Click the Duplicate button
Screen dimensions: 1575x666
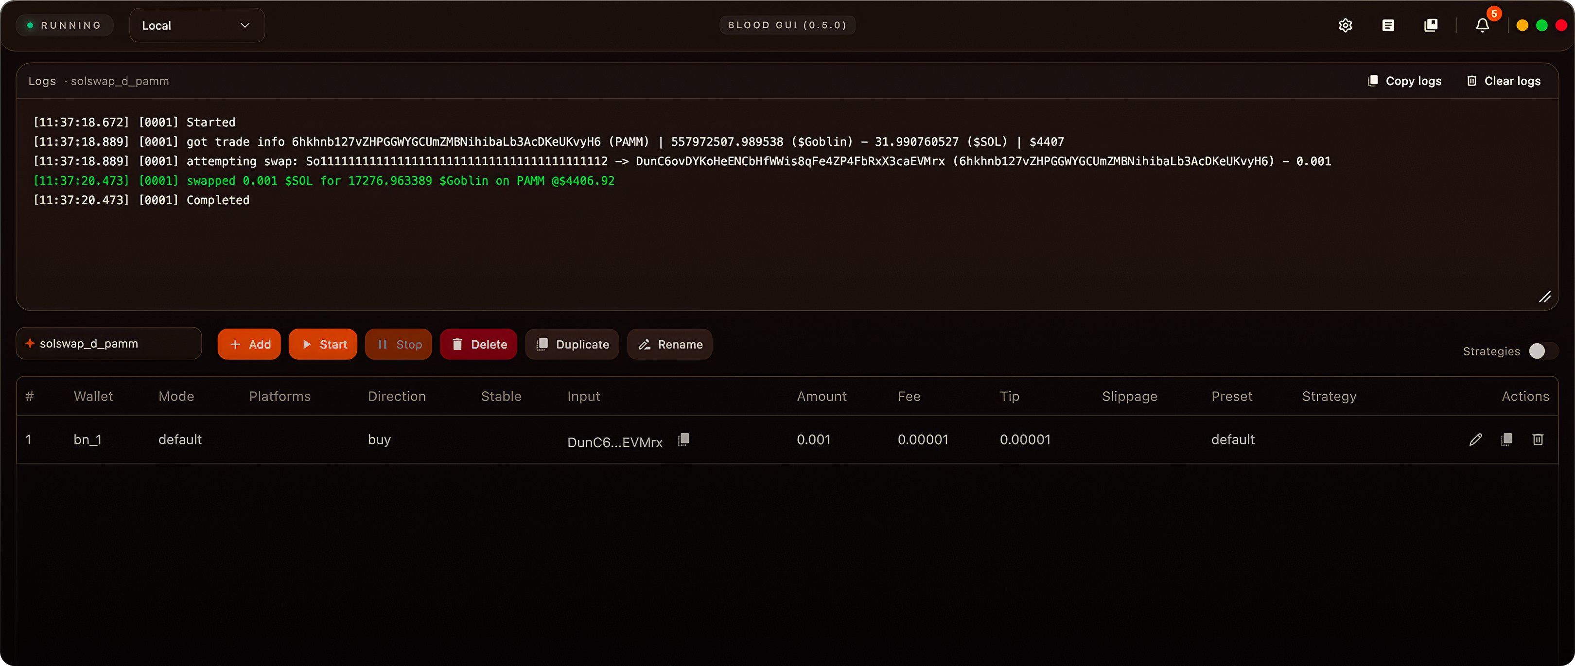click(572, 344)
